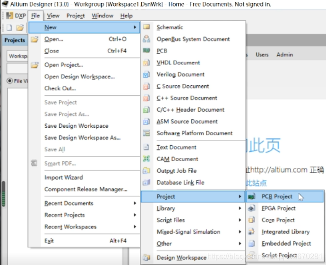This screenshot has width=326, height=265.
Task: Click the FPGA Project icon
Action: click(251, 208)
